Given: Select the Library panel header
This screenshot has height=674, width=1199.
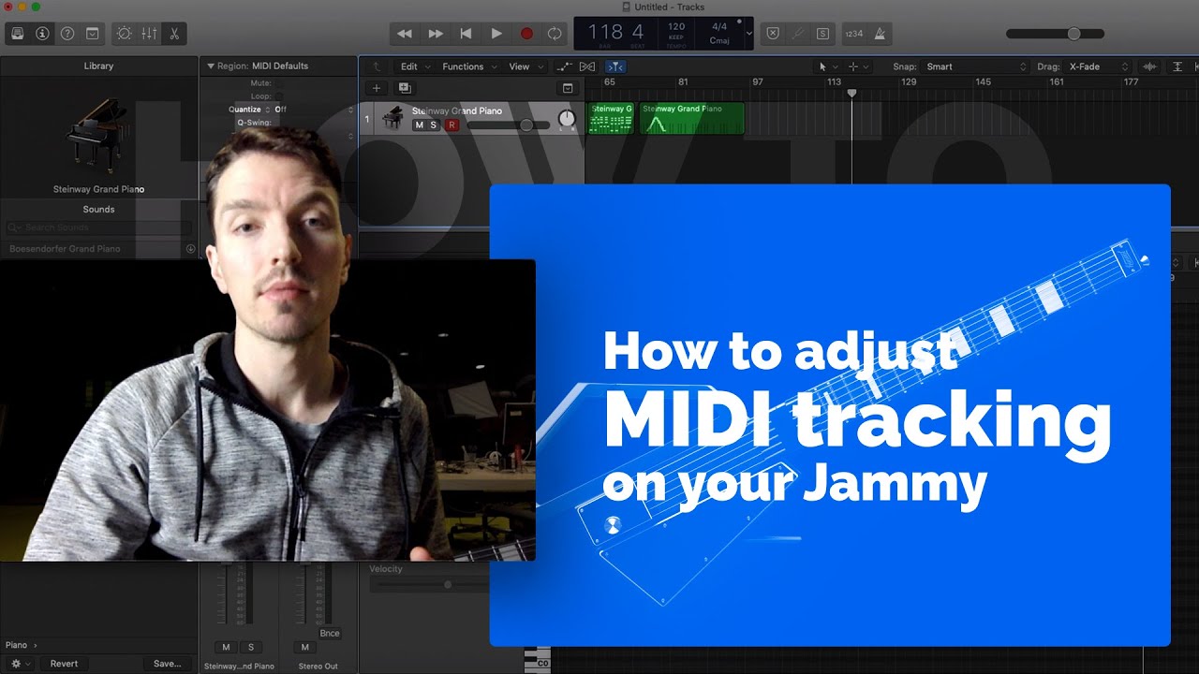Looking at the screenshot, I should pos(98,66).
